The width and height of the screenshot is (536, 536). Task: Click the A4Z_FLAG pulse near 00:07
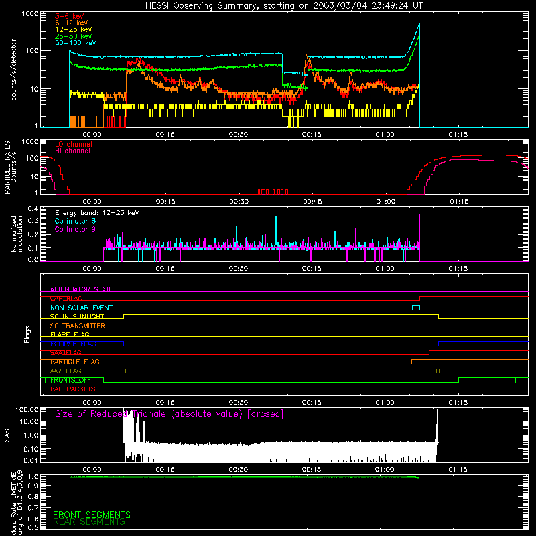[124, 371]
